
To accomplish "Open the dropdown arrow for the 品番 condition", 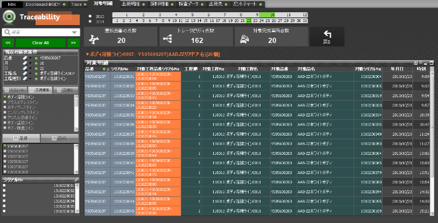I will pos(31,58).
